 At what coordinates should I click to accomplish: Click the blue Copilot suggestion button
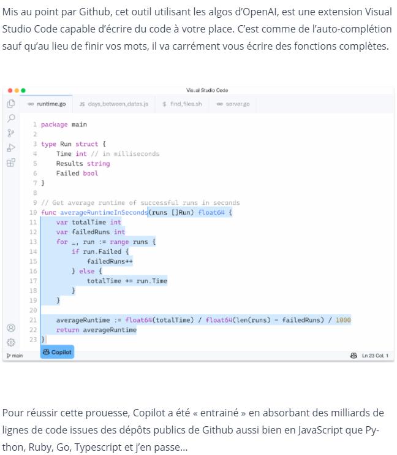click(57, 352)
